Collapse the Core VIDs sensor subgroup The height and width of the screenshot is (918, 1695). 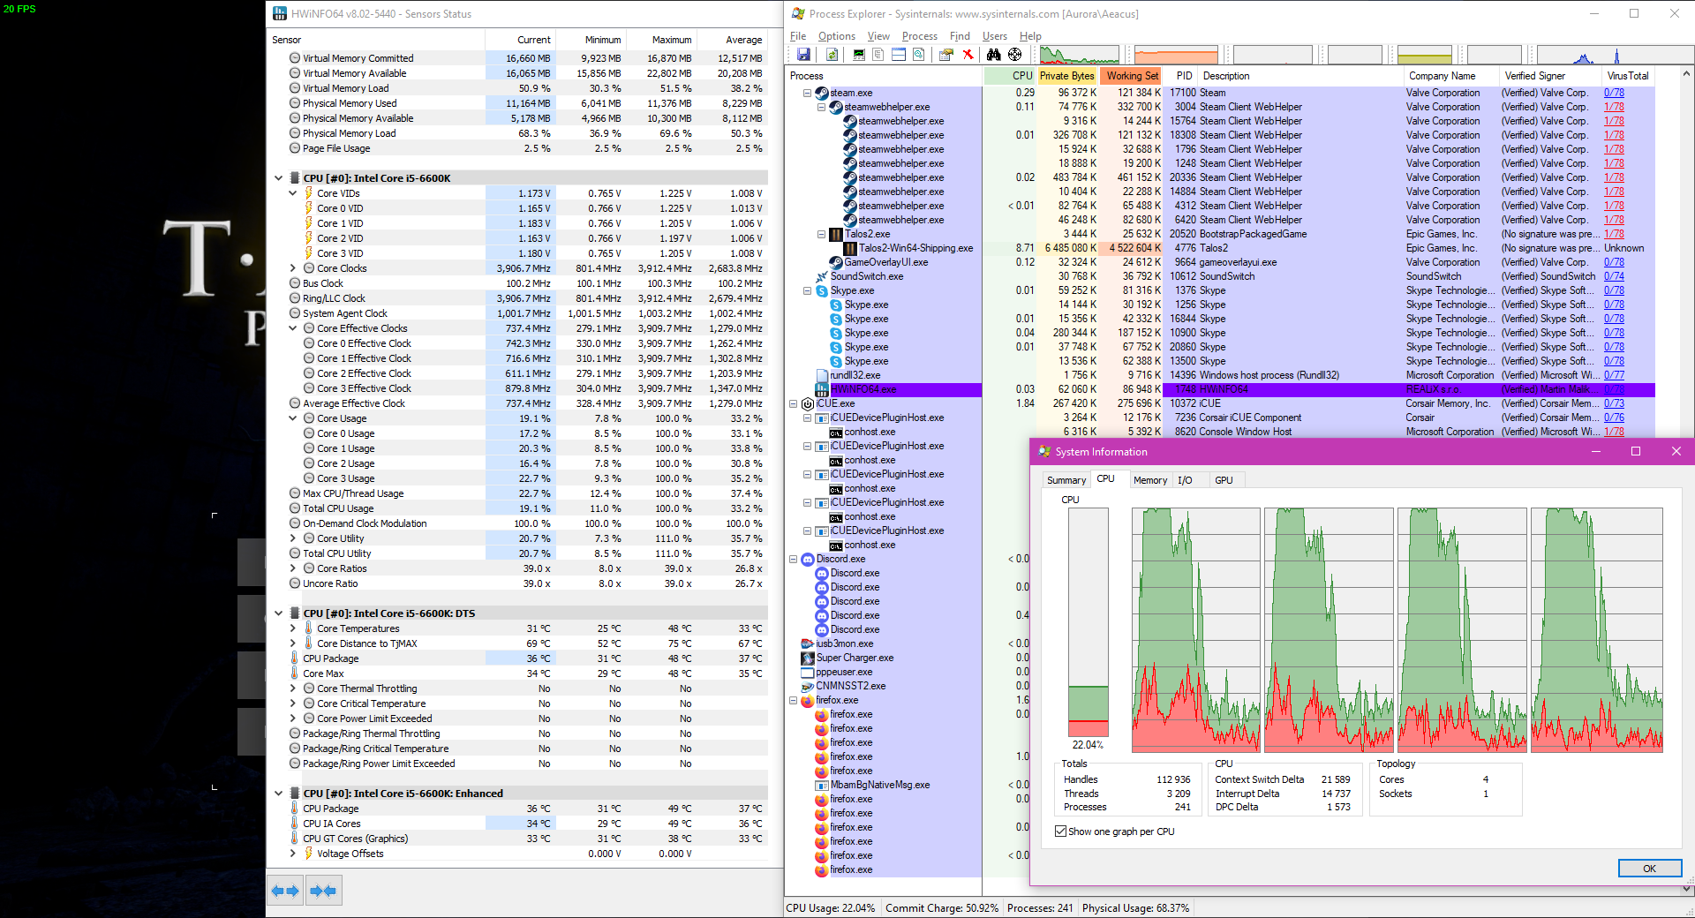293,193
